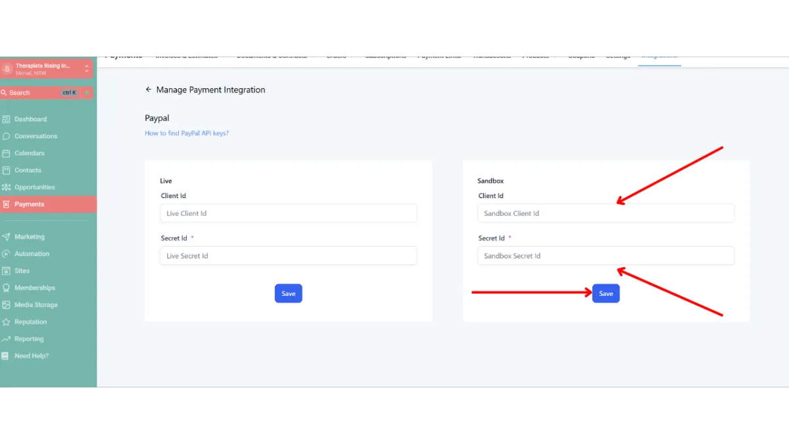The height and width of the screenshot is (444, 789).
Task: Click the Sandbox card label
Action: (x=490, y=181)
